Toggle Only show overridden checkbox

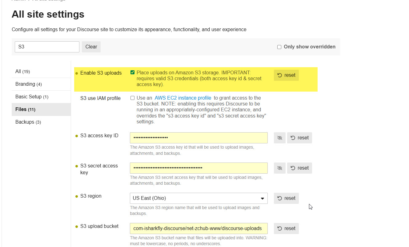pos(279,47)
